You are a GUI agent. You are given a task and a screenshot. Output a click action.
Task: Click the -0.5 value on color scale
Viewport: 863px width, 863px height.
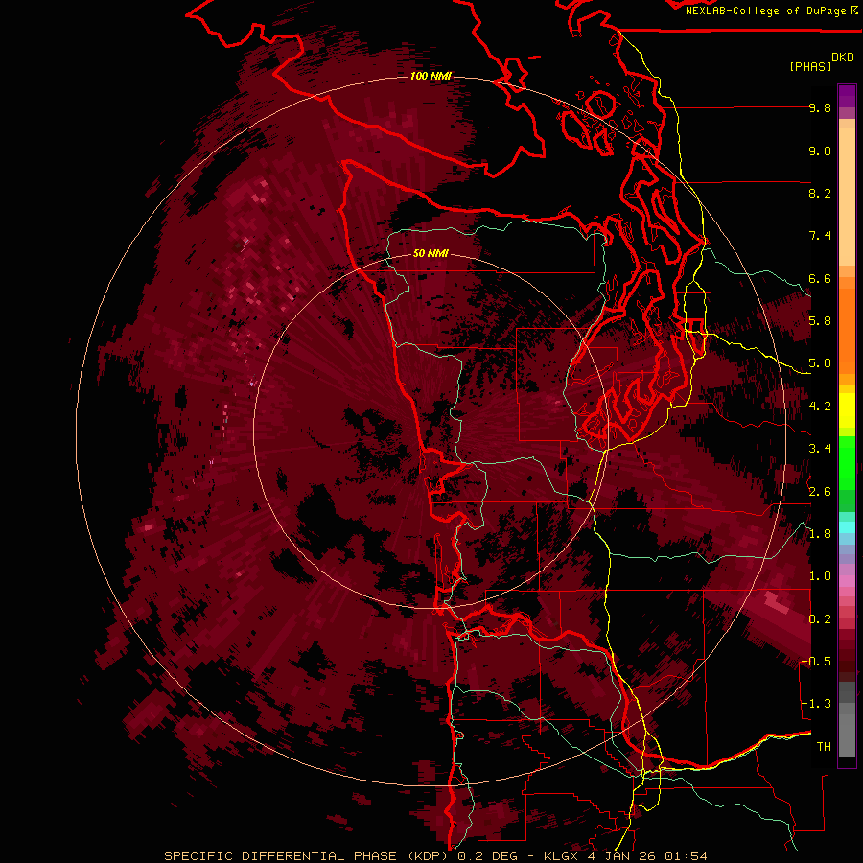816,662
